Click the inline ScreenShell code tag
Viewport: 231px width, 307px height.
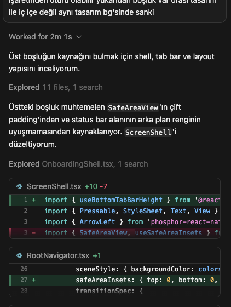click(148, 132)
